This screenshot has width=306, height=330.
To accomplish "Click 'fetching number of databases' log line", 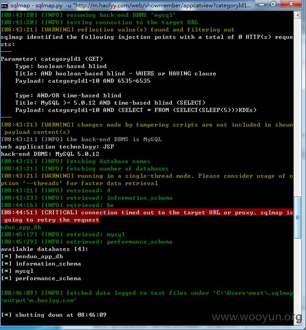I will (x=85, y=169).
